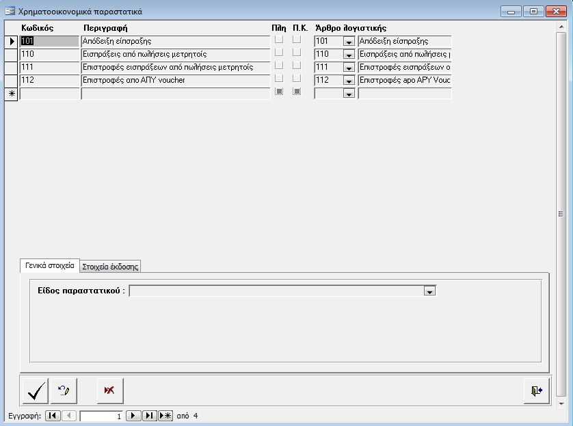Expand the Είδος παραστατικού combo box
The height and width of the screenshot is (426, 573).
429,291
